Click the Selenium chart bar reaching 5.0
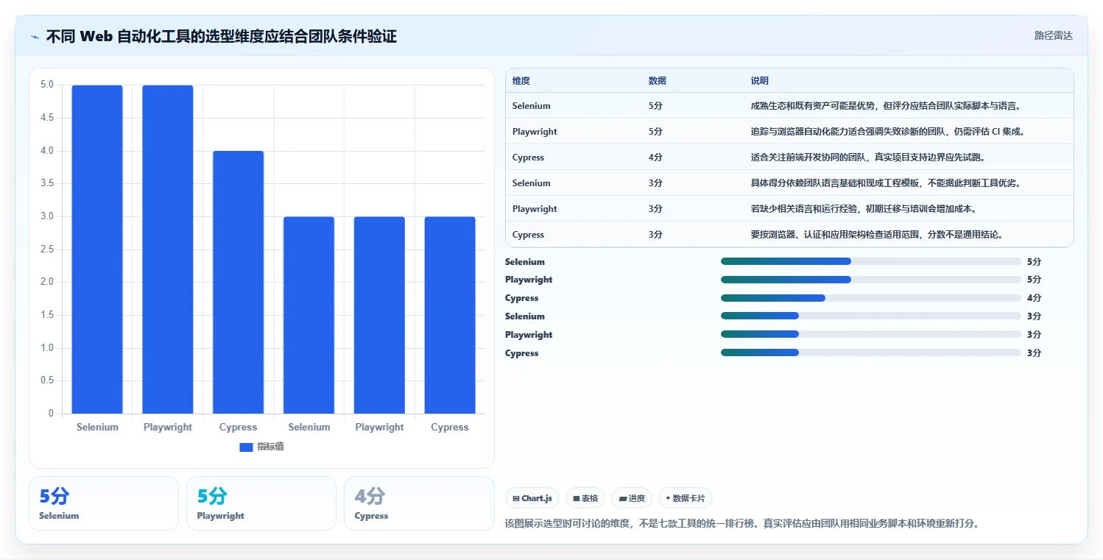 (x=97, y=249)
